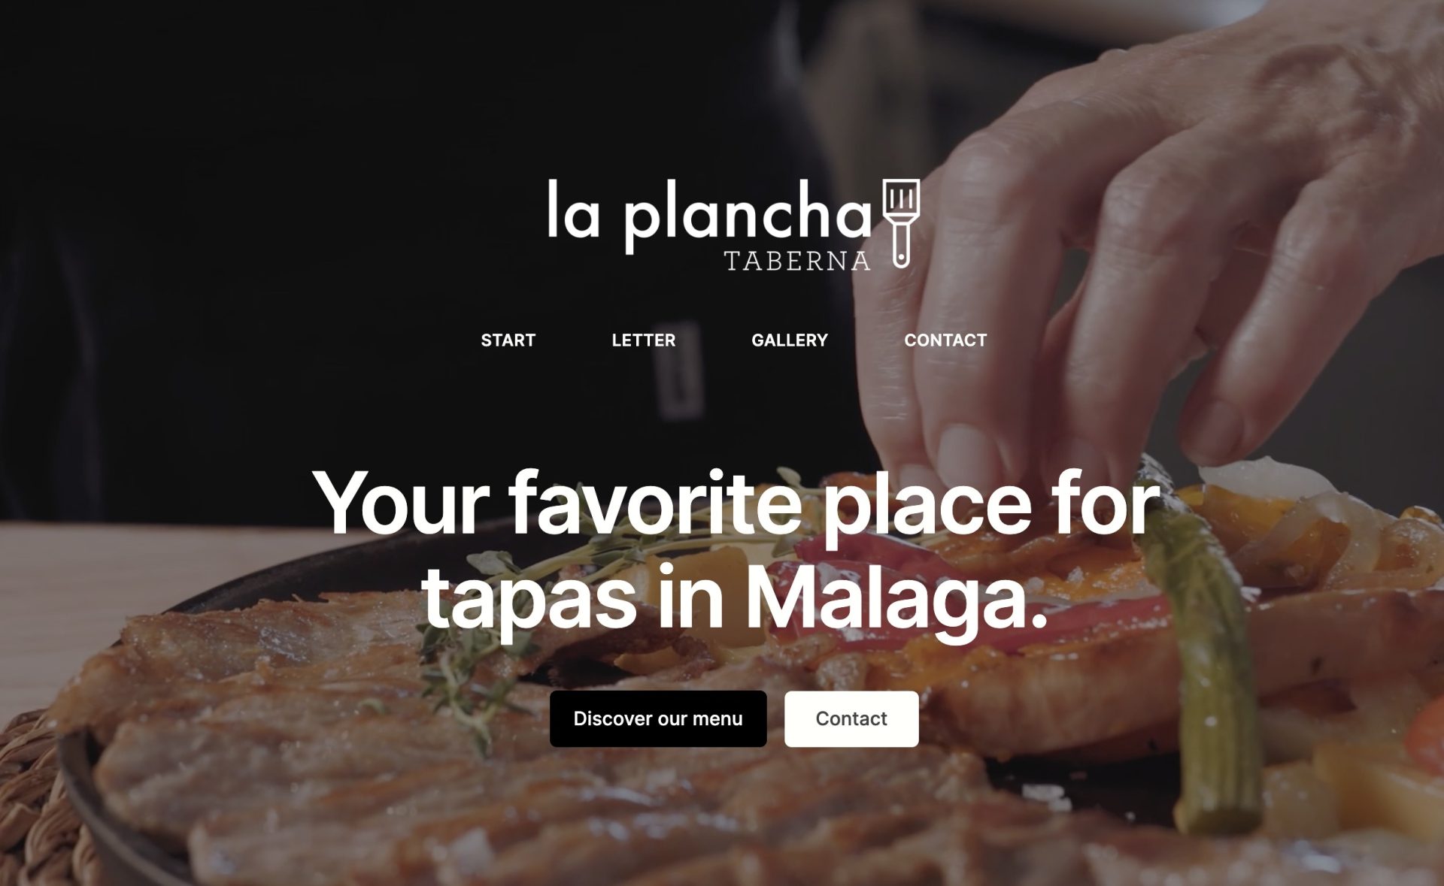Screen dimensions: 1444x886
Task: Click the TABERNA text under the logo
Action: 797,261
